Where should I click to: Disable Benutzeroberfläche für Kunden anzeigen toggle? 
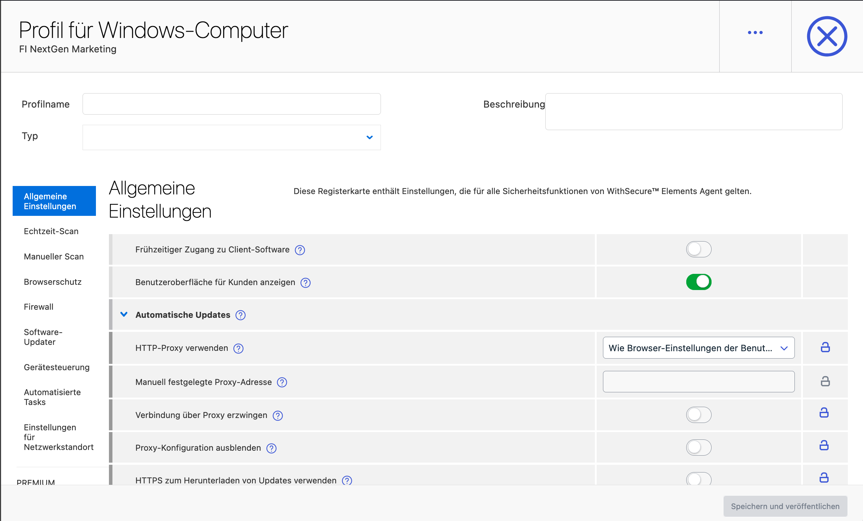pos(699,282)
